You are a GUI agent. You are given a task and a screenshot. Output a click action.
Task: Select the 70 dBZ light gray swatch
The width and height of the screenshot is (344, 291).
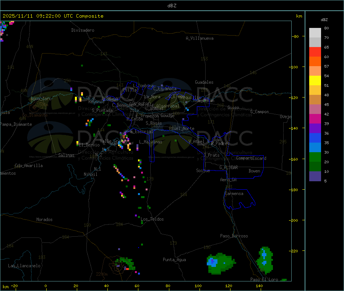(x=315, y=42)
